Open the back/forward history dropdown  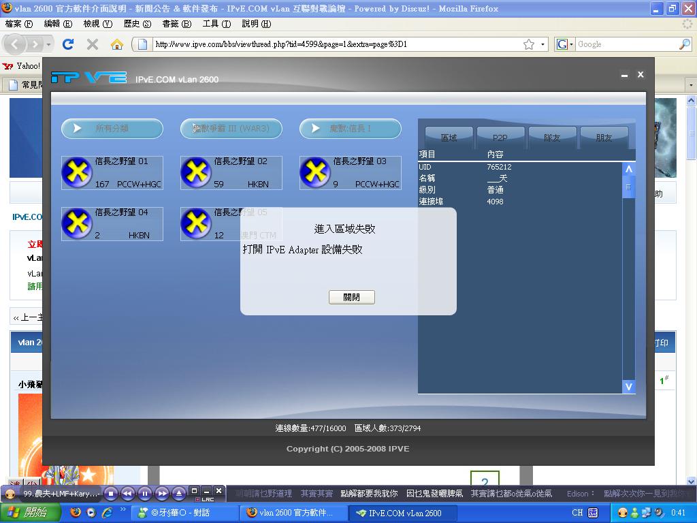point(48,44)
